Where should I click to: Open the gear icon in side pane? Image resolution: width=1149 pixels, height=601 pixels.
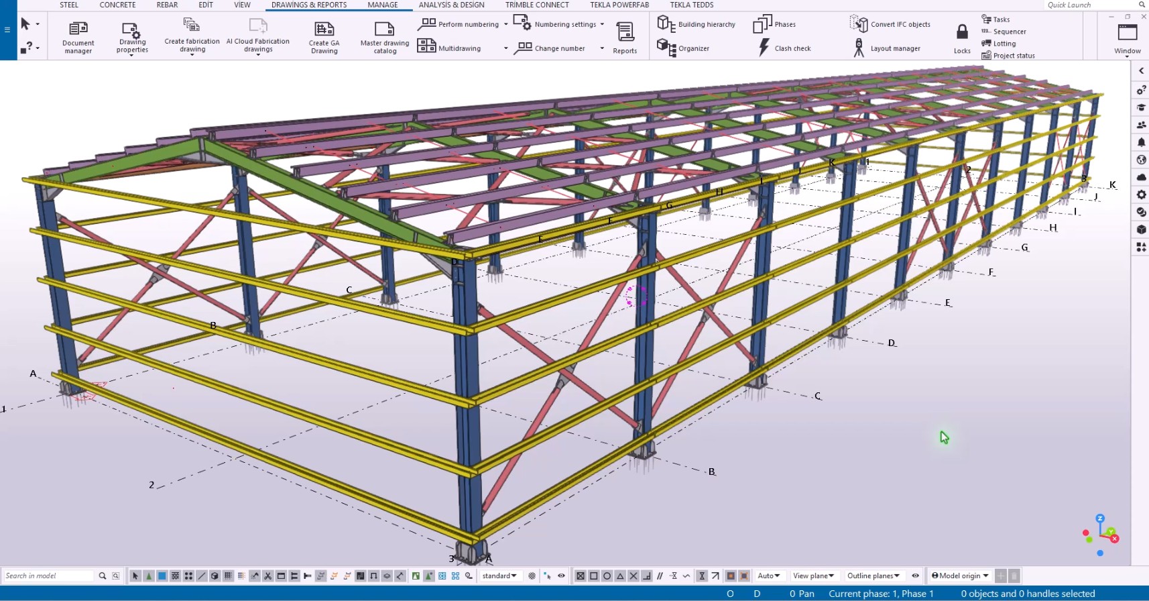point(1141,195)
